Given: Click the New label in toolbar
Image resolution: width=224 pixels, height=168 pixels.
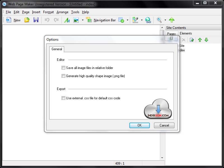Looking at the screenshot, I should pos(17,20).
